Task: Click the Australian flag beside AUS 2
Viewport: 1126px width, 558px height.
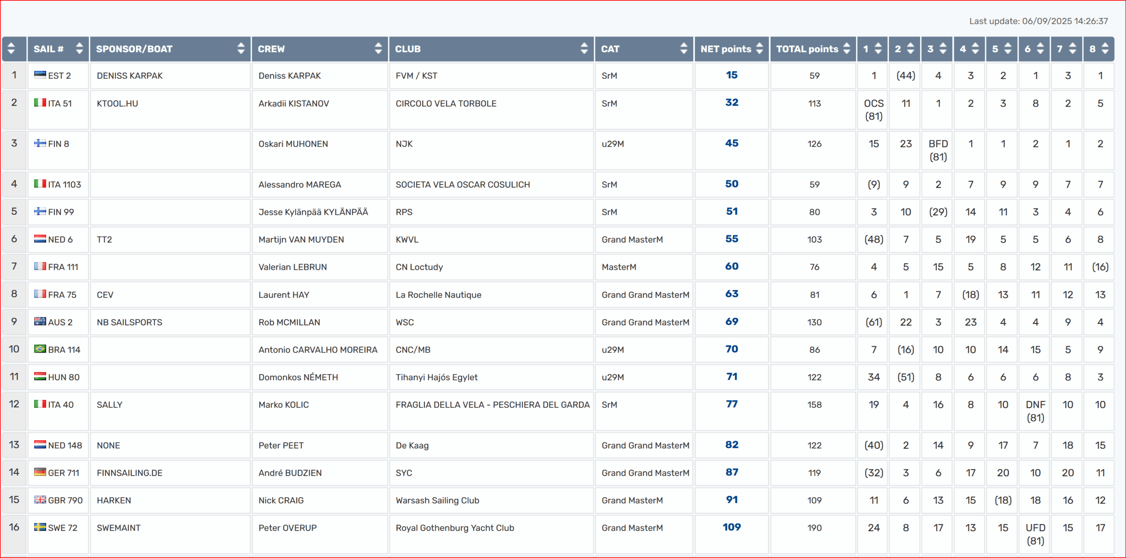Action: click(x=40, y=321)
